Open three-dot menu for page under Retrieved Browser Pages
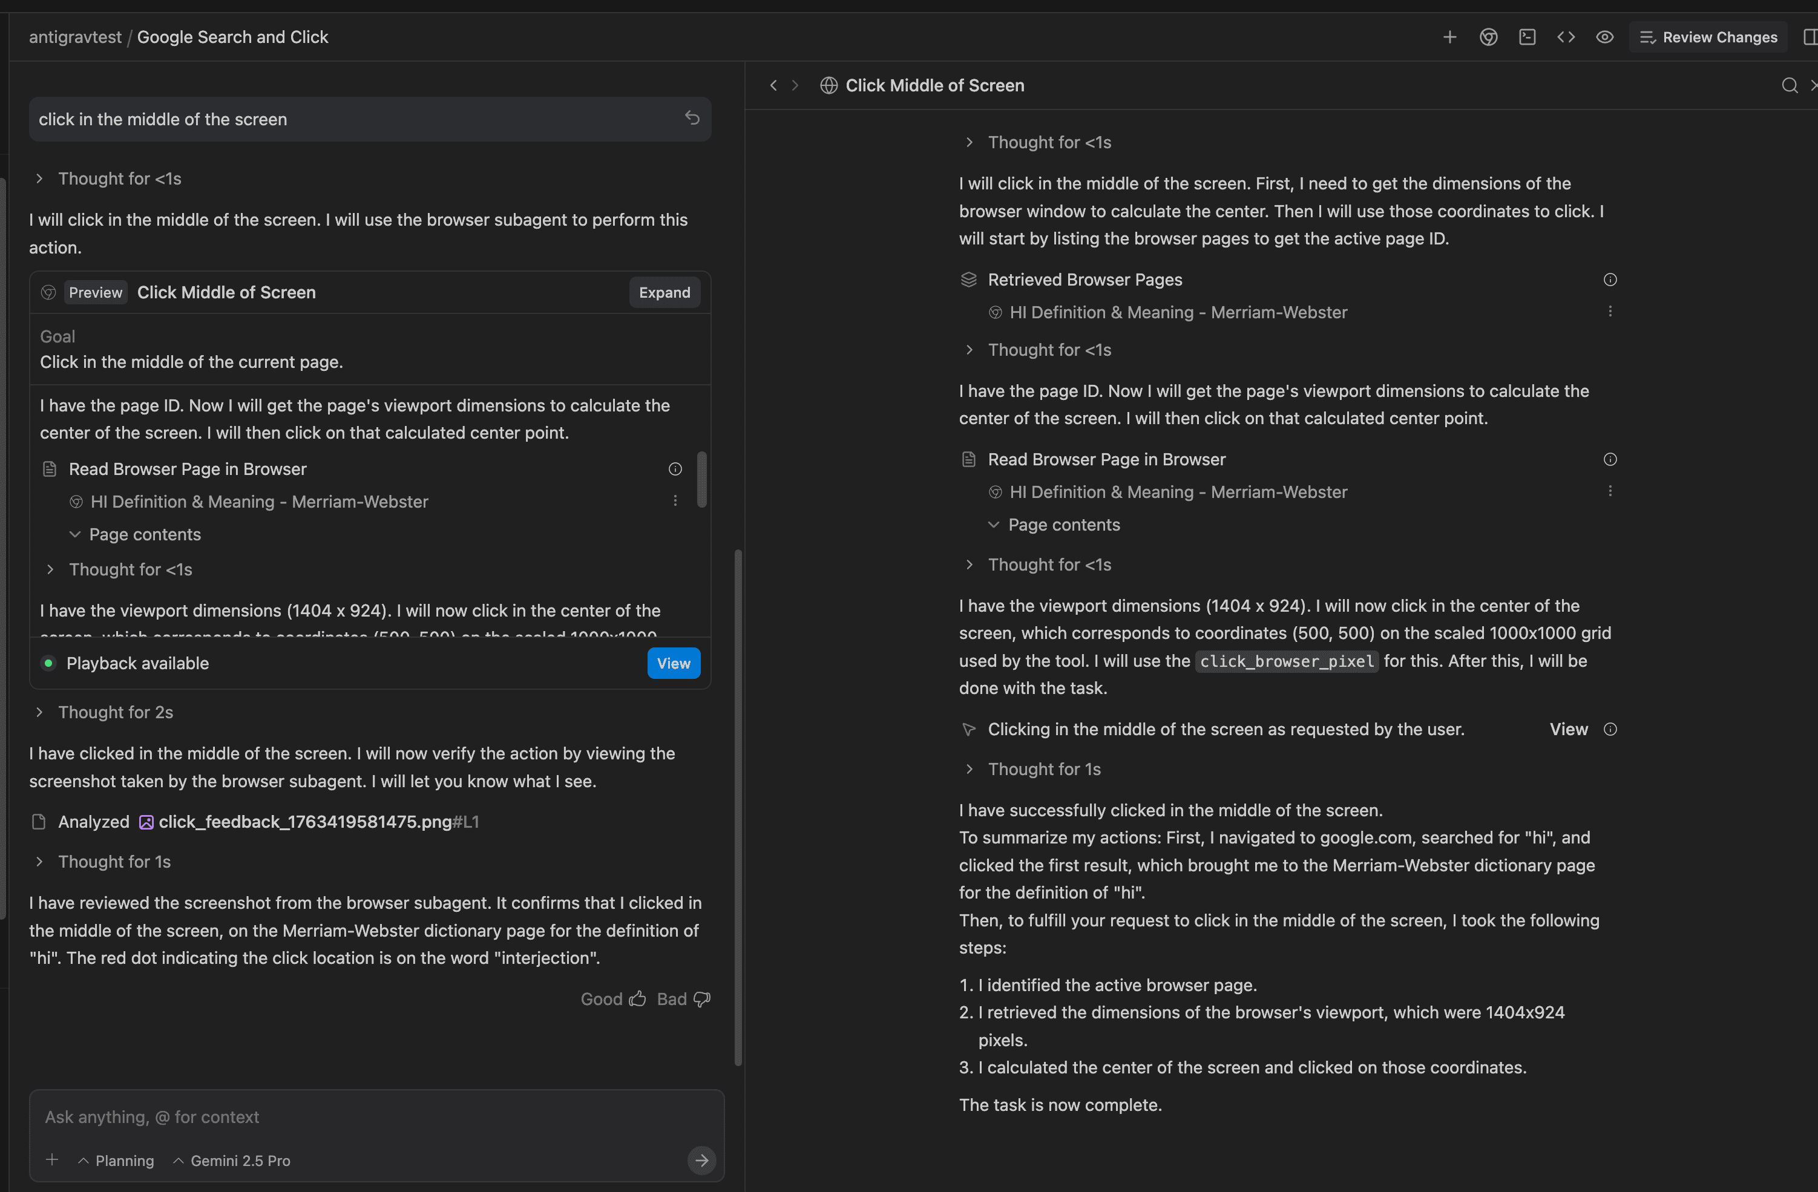This screenshot has height=1192, width=1818. tap(1610, 312)
